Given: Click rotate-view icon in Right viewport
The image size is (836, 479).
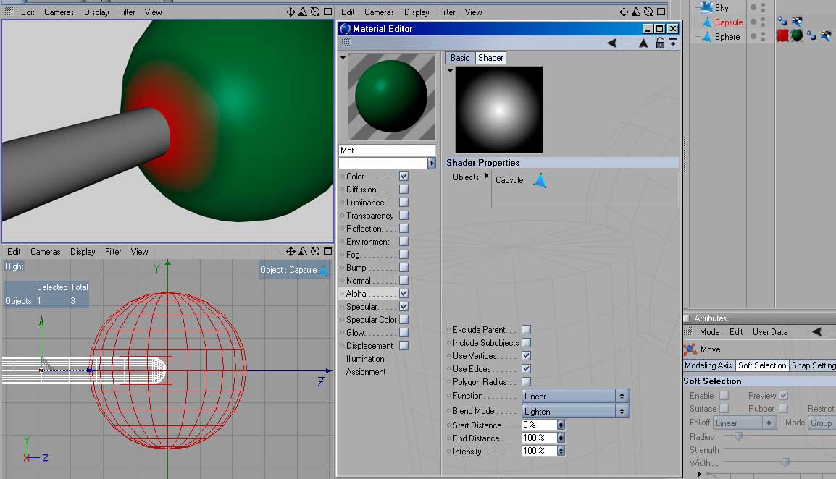Looking at the screenshot, I should pyautogui.click(x=315, y=251).
